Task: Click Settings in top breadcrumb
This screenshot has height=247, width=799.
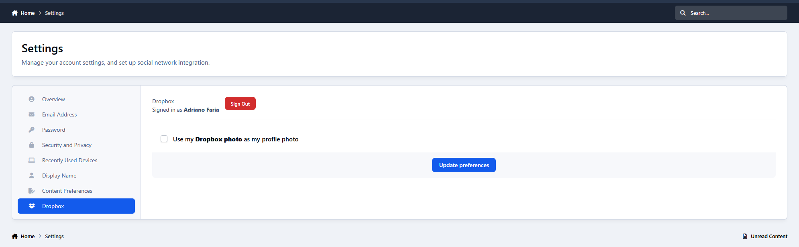Action: (54, 13)
